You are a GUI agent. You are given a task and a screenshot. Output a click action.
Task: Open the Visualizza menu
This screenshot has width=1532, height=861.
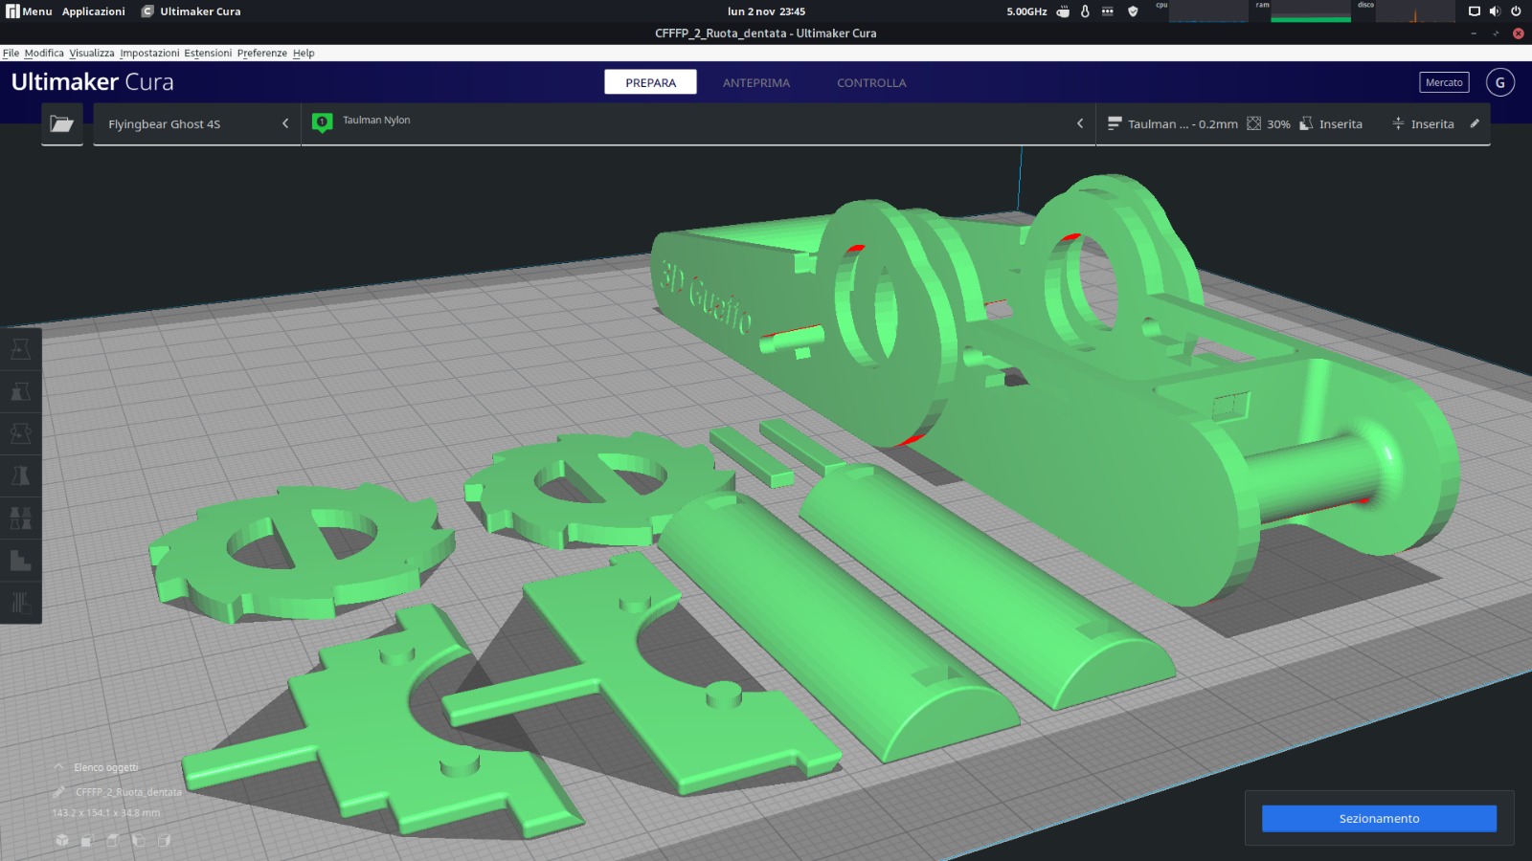click(92, 53)
